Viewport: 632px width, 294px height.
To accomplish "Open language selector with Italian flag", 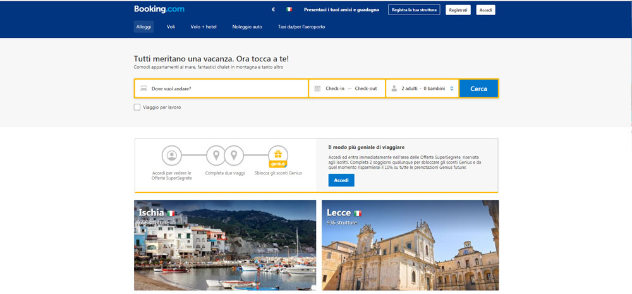I will pos(289,10).
